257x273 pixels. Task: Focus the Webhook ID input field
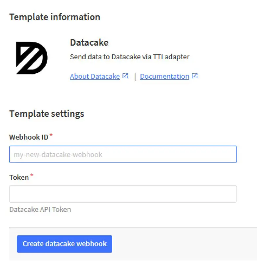pyautogui.click(x=123, y=154)
